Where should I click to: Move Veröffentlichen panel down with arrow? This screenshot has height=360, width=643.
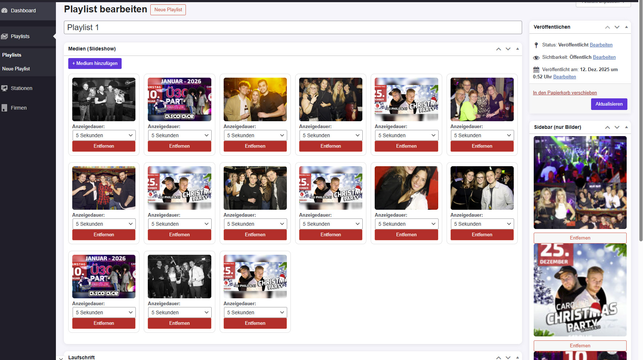(x=617, y=27)
